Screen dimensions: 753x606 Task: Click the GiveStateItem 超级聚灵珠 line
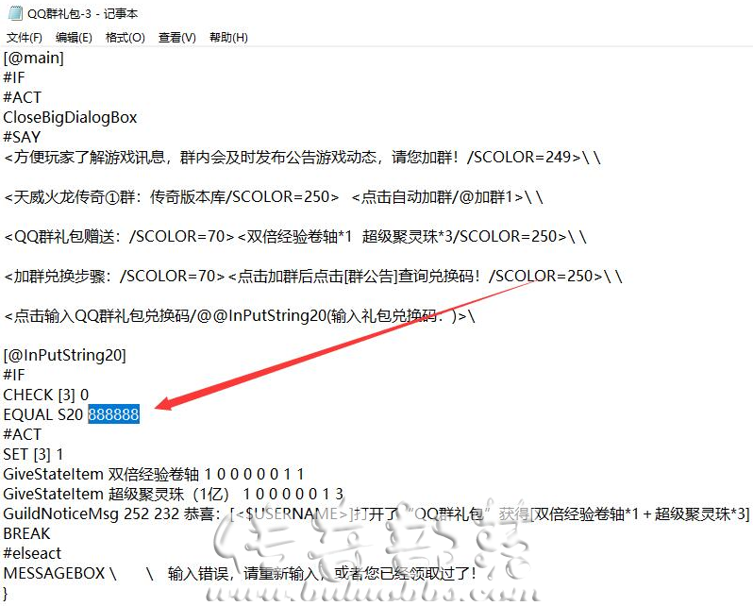[174, 494]
